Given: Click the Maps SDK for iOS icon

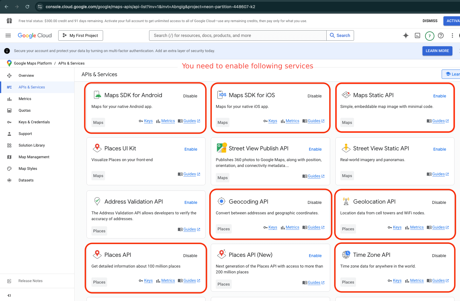Looking at the screenshot, I should click(222, 95).
